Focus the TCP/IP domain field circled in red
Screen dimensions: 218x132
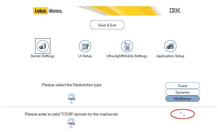(182, 114)
